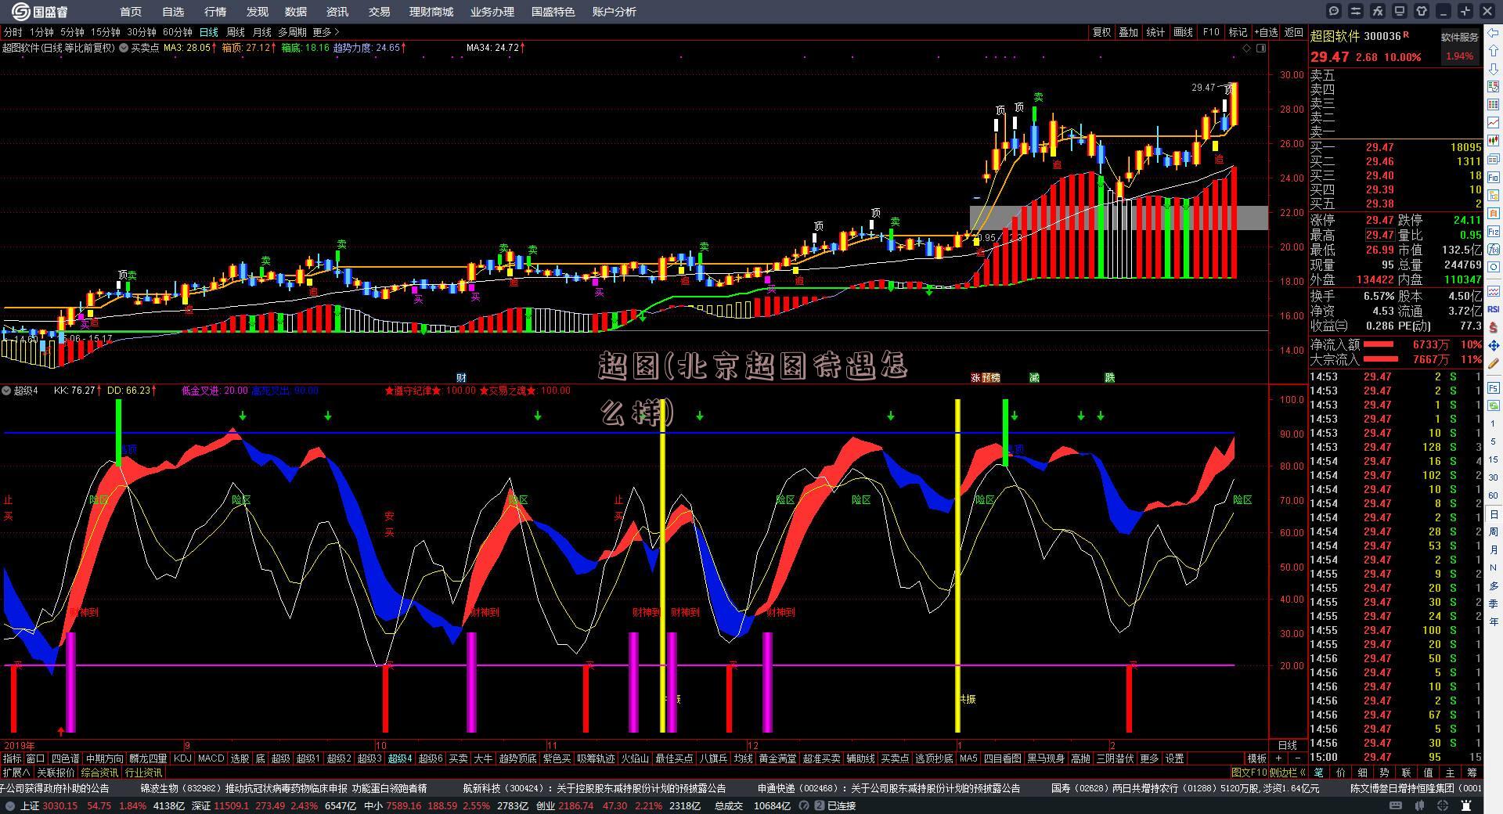
Task: Click the +自选 add to watchlist button
Action: 1266,32
